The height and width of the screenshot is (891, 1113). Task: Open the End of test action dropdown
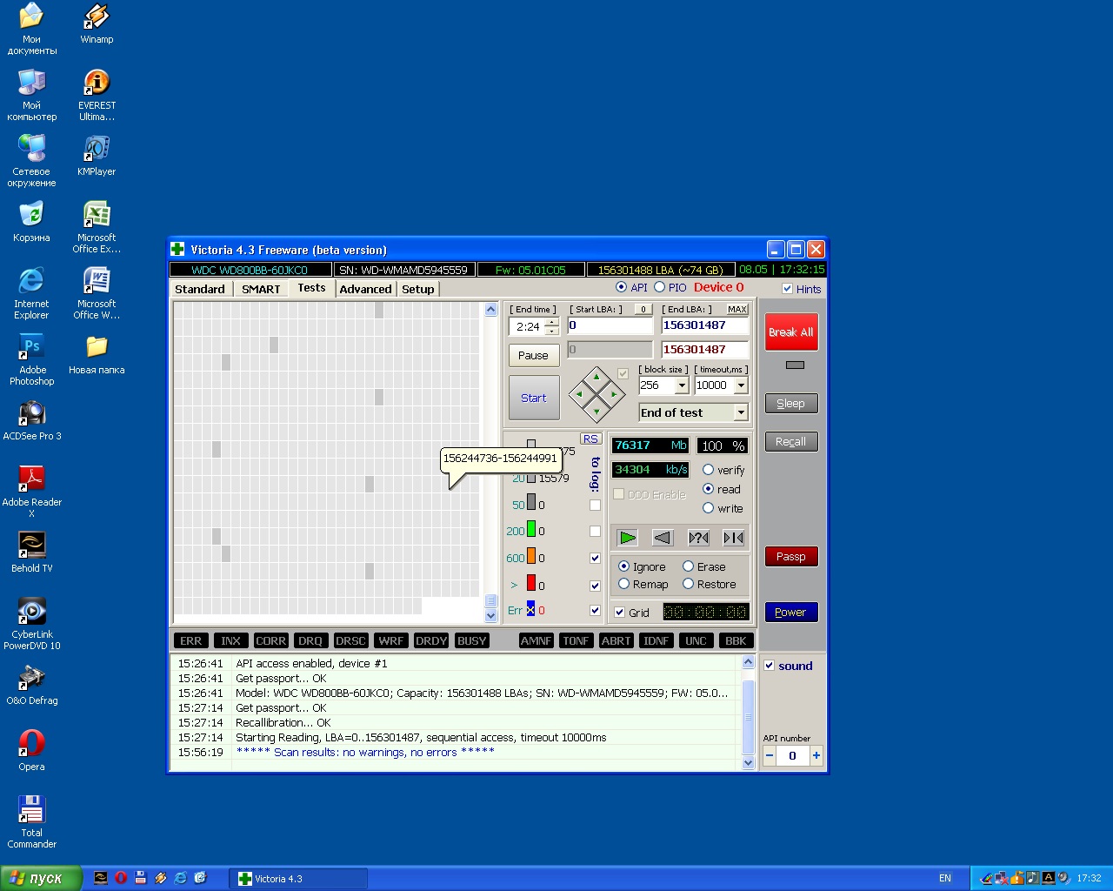(741, 413)
